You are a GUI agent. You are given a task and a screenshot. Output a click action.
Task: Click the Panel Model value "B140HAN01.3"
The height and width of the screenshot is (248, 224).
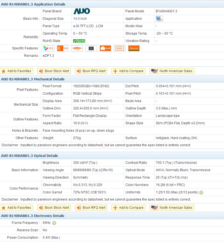point(166,11)
